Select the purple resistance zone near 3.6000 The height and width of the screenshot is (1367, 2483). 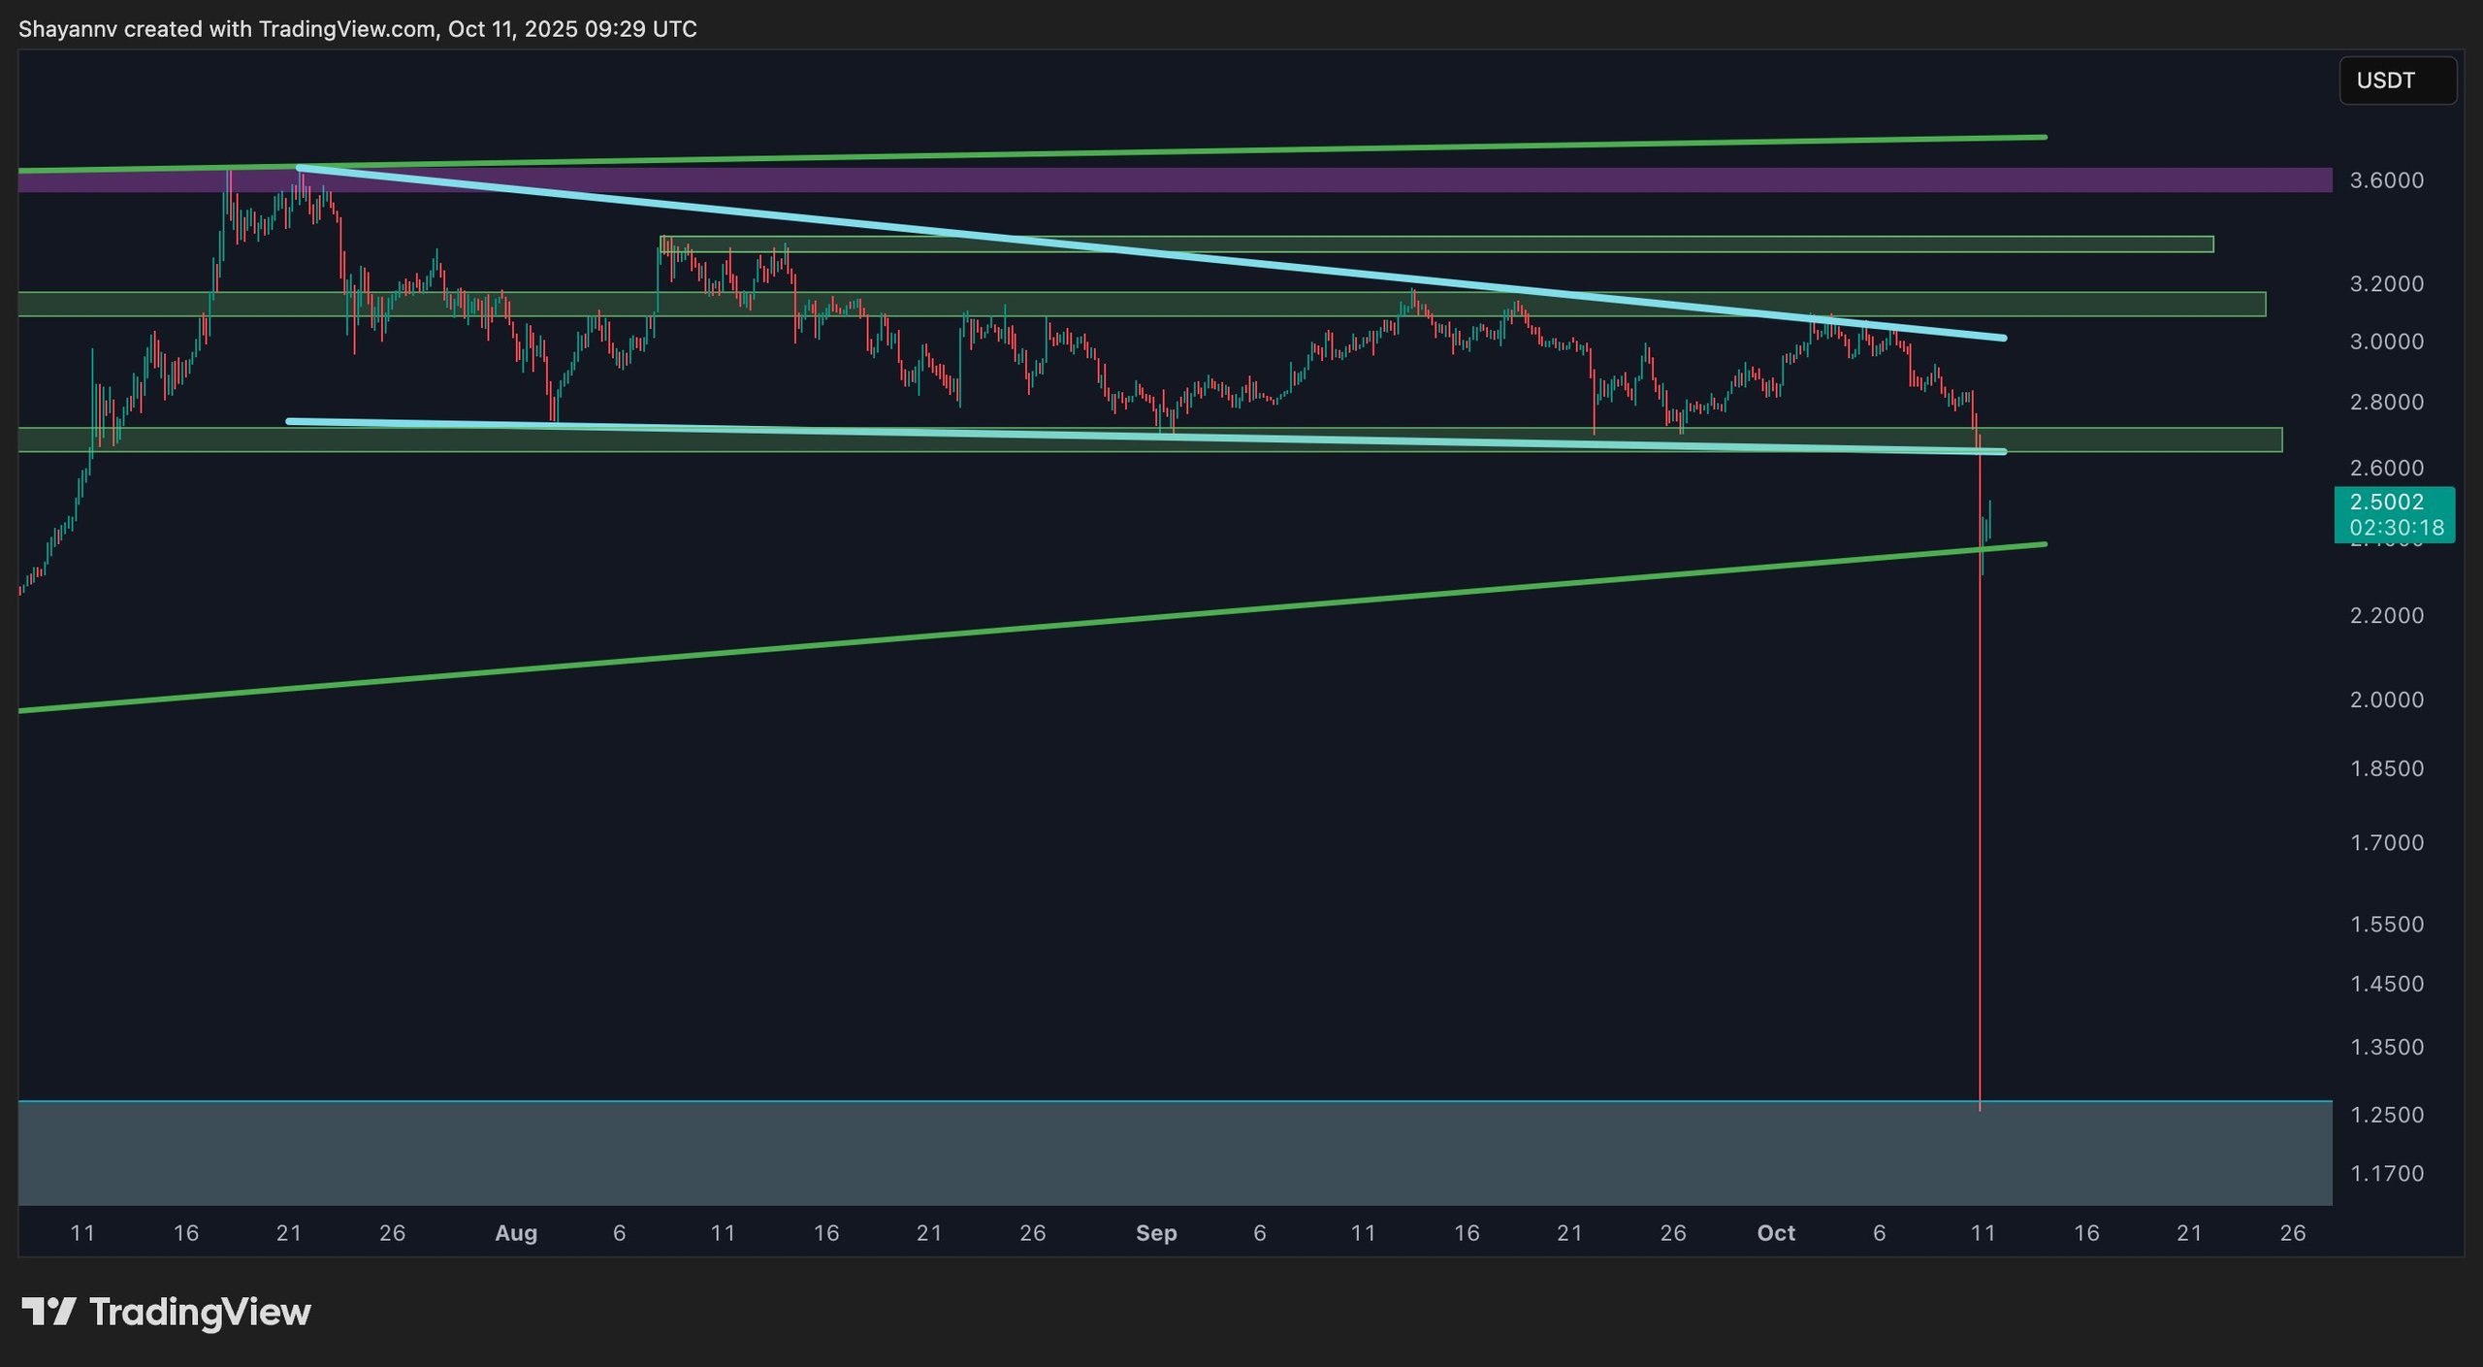1164,180
